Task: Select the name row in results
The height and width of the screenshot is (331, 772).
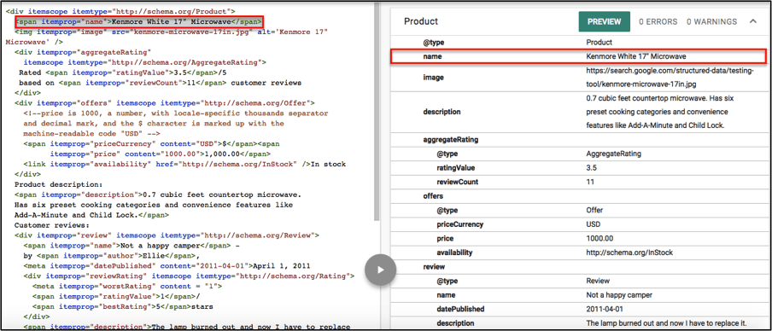Action: [x=578, y=56]
